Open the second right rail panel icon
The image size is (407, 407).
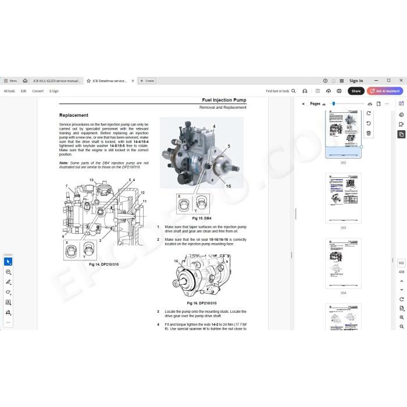click(401, 115)
